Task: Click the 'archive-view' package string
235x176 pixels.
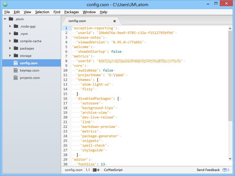Action: [x=95, y=113]
